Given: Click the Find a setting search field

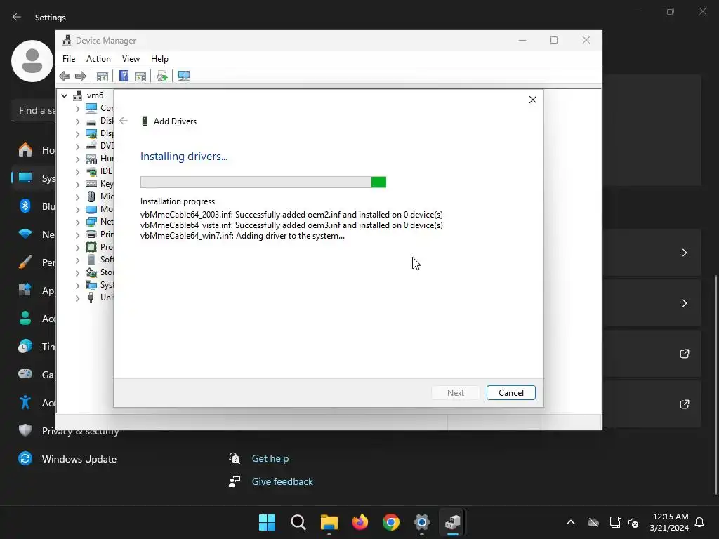Looking at the screenshot, I should pyautogui.click(x=34, y=110).
